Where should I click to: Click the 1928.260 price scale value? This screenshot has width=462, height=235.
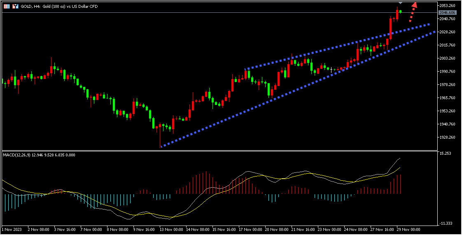tap(448, 137)
